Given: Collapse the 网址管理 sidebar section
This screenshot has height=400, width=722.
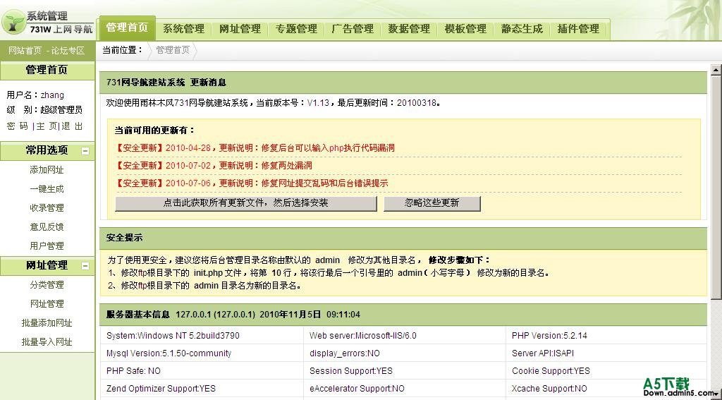Looking at the screenshot, I should [x=85, y=266].
